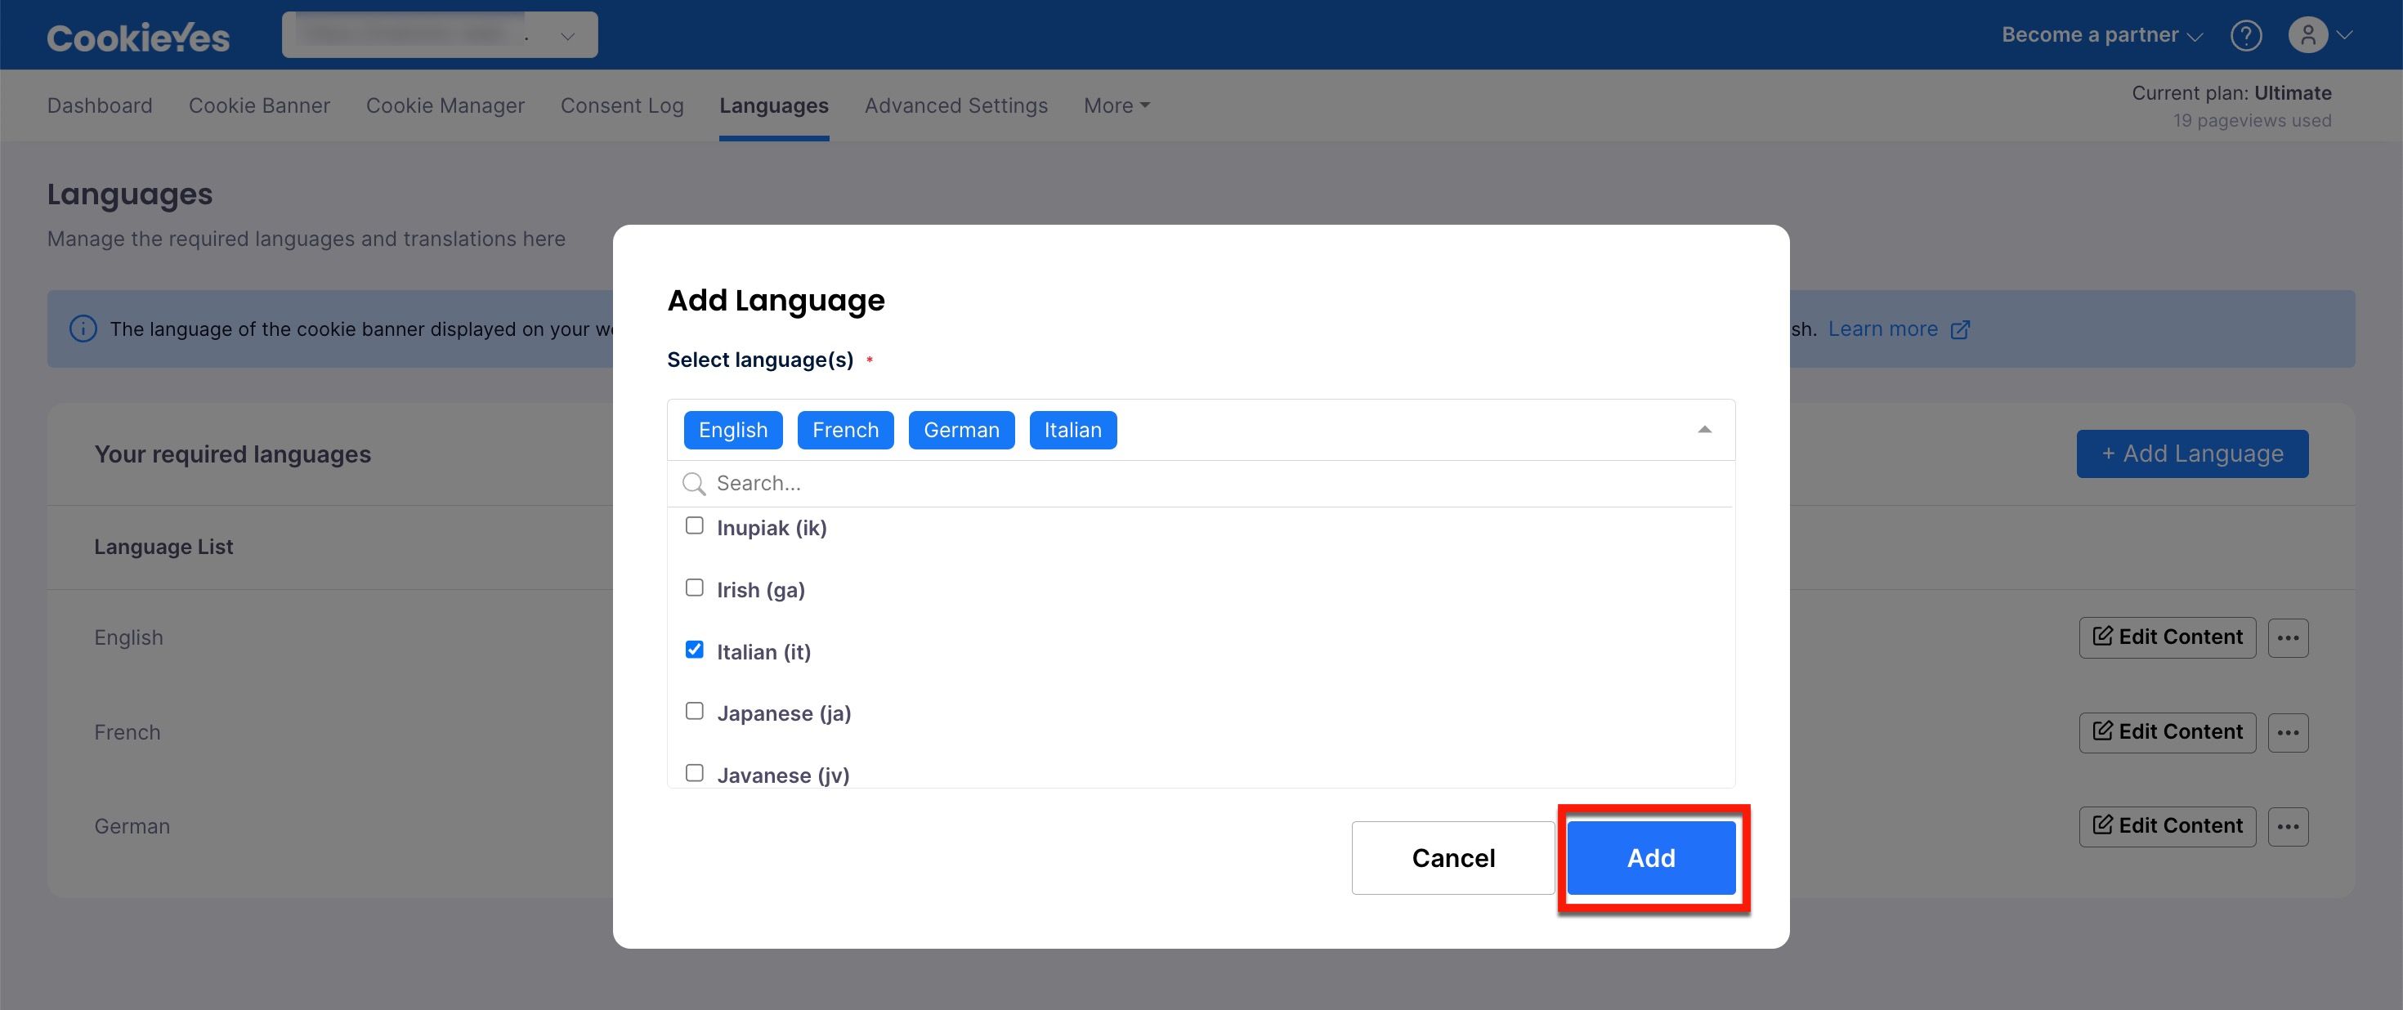Viewport: 2403px width, 1010px height.
Task: Select the Languages tab
Action: pos(773,105)
